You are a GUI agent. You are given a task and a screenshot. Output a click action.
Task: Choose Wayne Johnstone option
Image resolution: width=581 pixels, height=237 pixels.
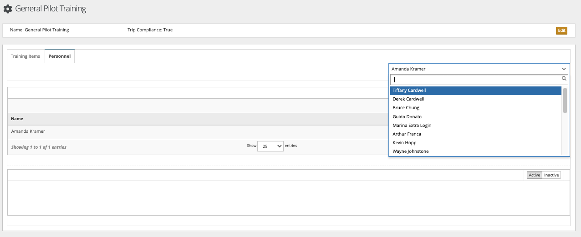click(475, 151)
